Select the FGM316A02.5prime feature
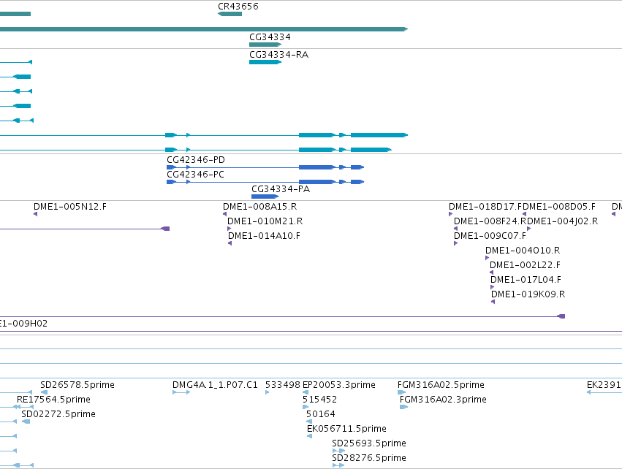622x469 pixels. [401, 392]
